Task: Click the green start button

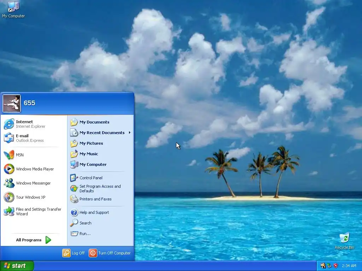Action: point(17,266)
